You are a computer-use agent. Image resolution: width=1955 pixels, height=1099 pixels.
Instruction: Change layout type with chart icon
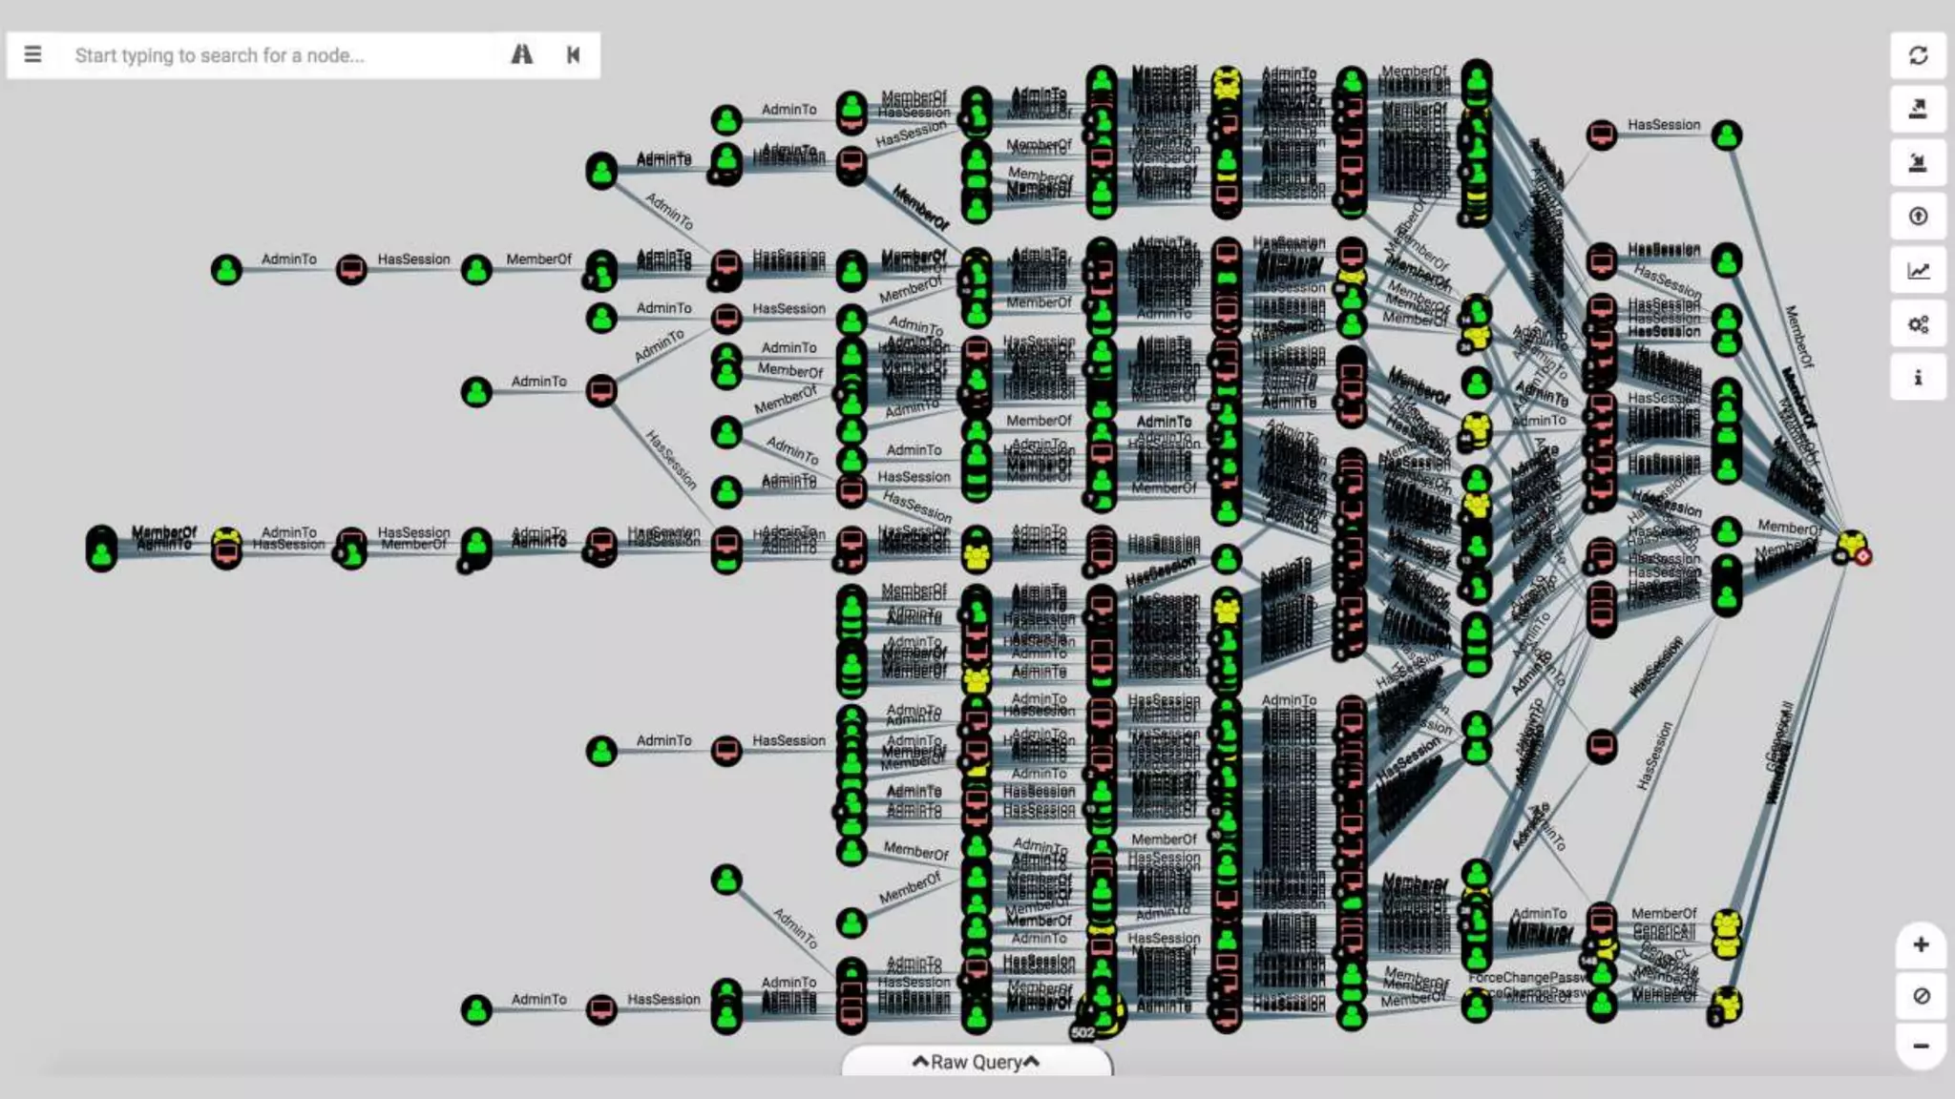[1918, 271]
